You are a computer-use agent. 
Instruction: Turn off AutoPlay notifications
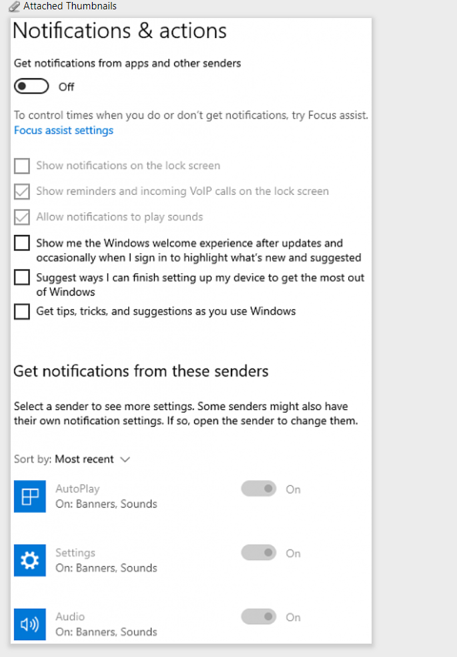click(258, 489)
